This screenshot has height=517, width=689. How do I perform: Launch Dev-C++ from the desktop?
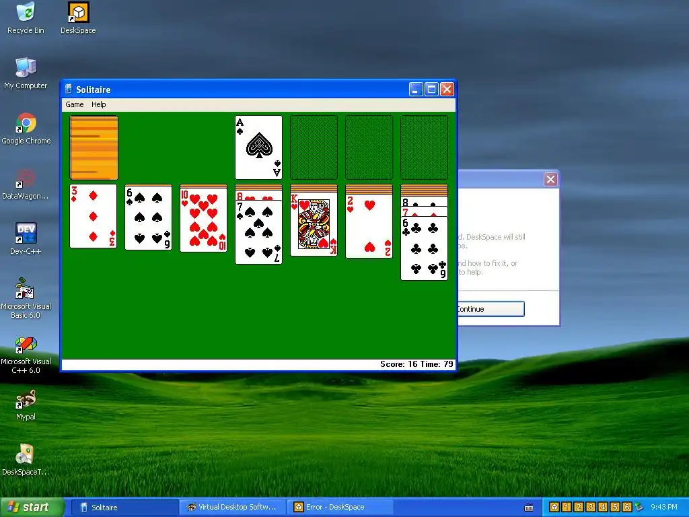(x=26, y=239)
